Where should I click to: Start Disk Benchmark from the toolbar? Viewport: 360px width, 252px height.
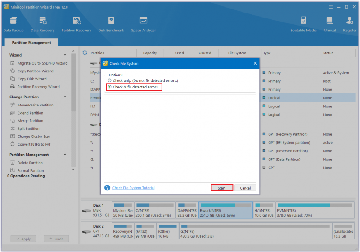[x=111, y=24]
